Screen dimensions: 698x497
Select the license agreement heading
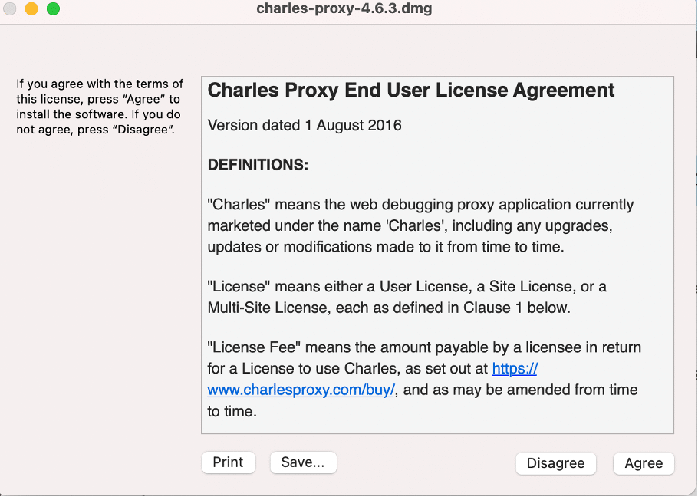[410, 90]
